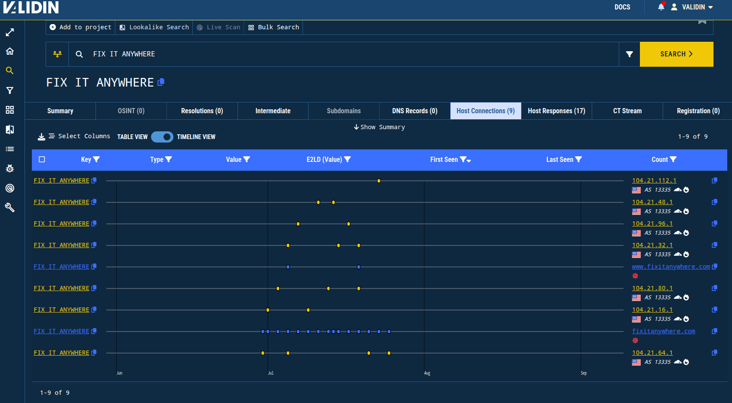Toggle between table and timeline view
This screenshot has width=732, height=403.
click(162, 137)
